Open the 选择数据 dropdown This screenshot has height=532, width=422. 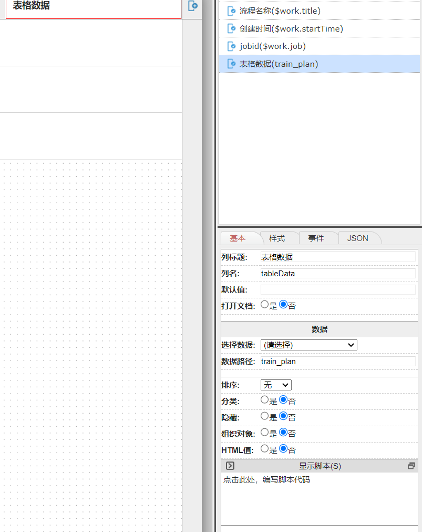coord(309,345)
